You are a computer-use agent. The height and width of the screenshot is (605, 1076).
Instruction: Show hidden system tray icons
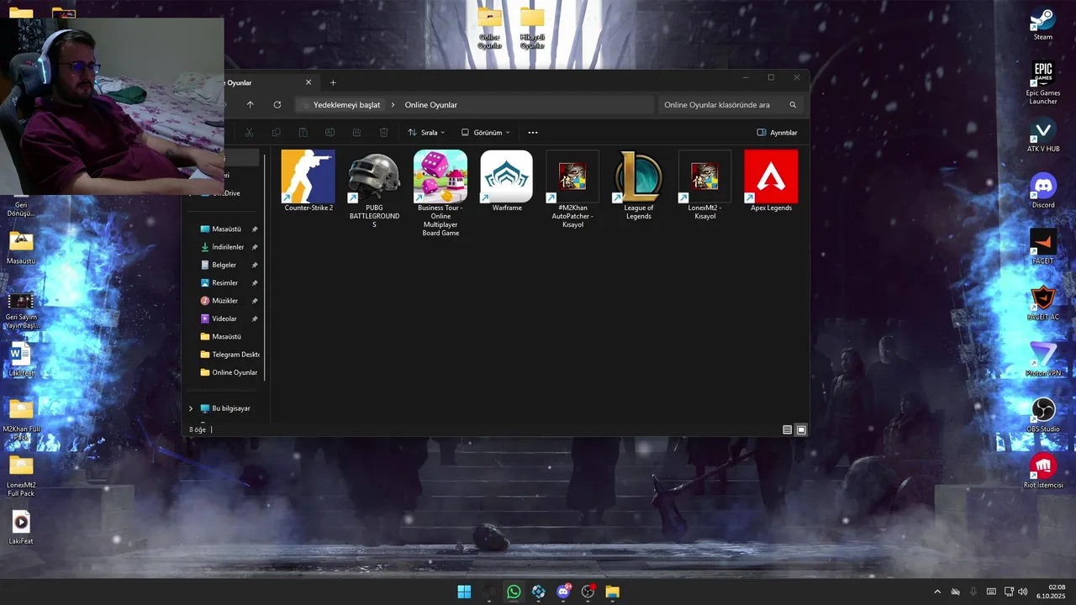[937, 592]
